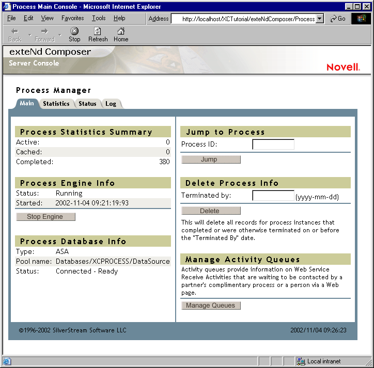Screen dimensions: 374x368
Task: Click the 'Local intranet' status bar label
Action: 324,361
